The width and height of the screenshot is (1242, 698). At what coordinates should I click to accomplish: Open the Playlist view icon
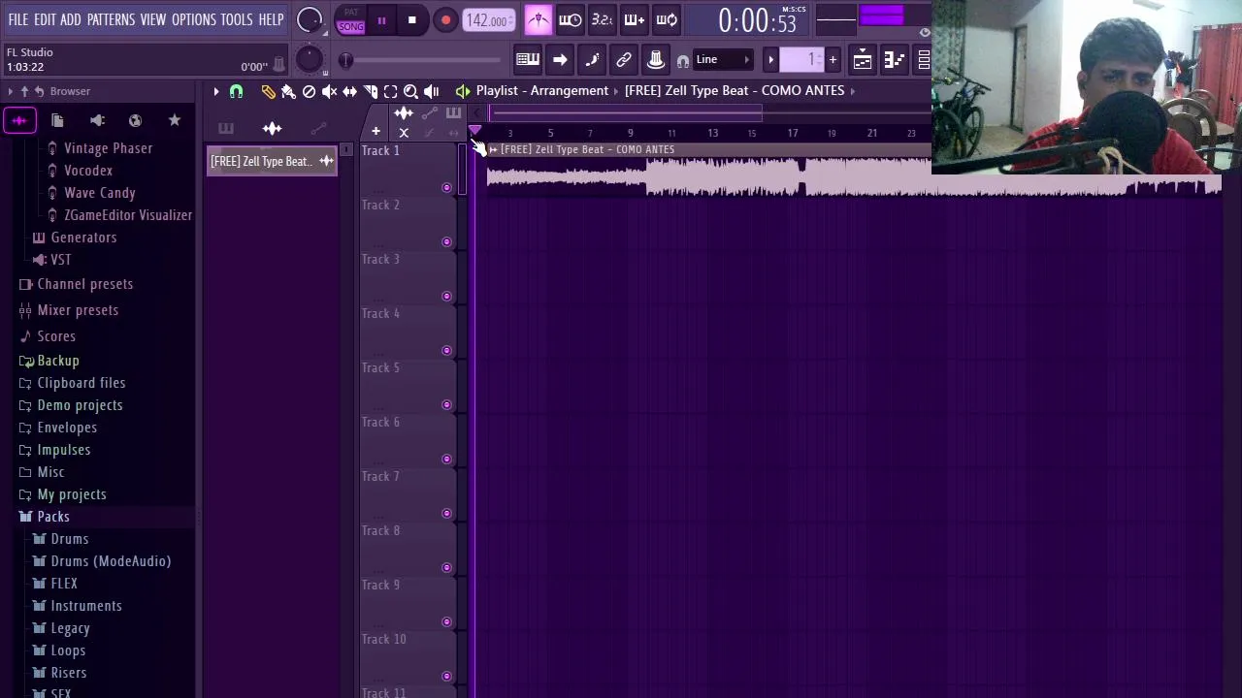coord(863,60)
